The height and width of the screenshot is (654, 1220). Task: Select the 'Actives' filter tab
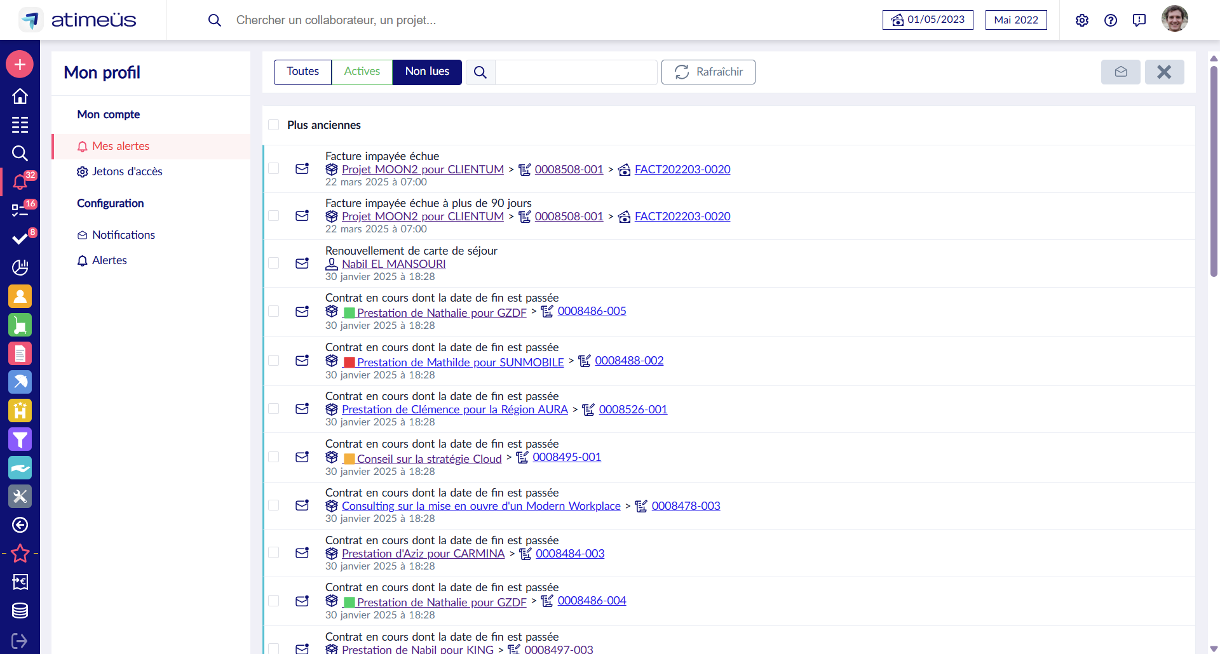[x=362, y=72]
